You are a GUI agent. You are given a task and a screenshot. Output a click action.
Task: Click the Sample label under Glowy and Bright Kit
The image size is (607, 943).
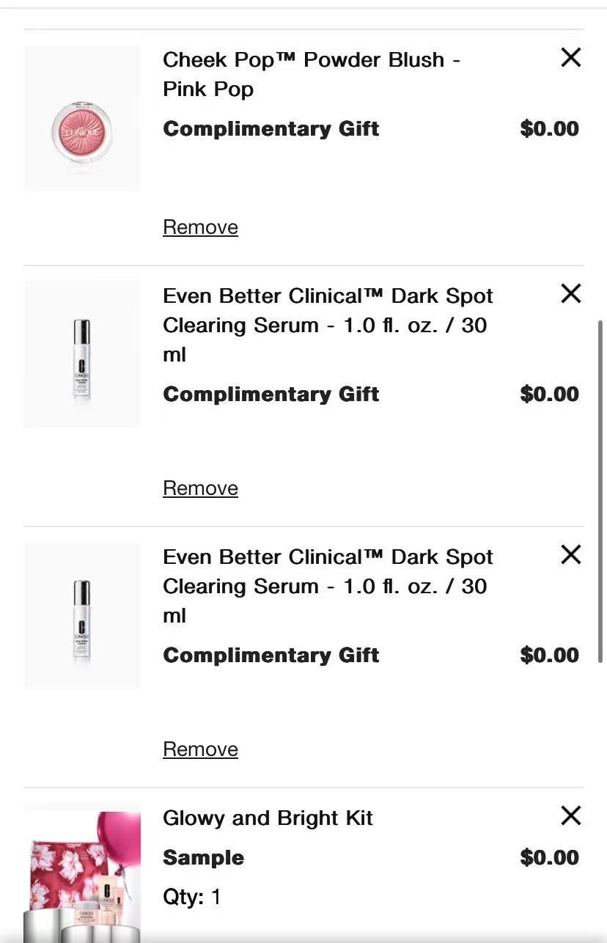click(x=203, y=858)
